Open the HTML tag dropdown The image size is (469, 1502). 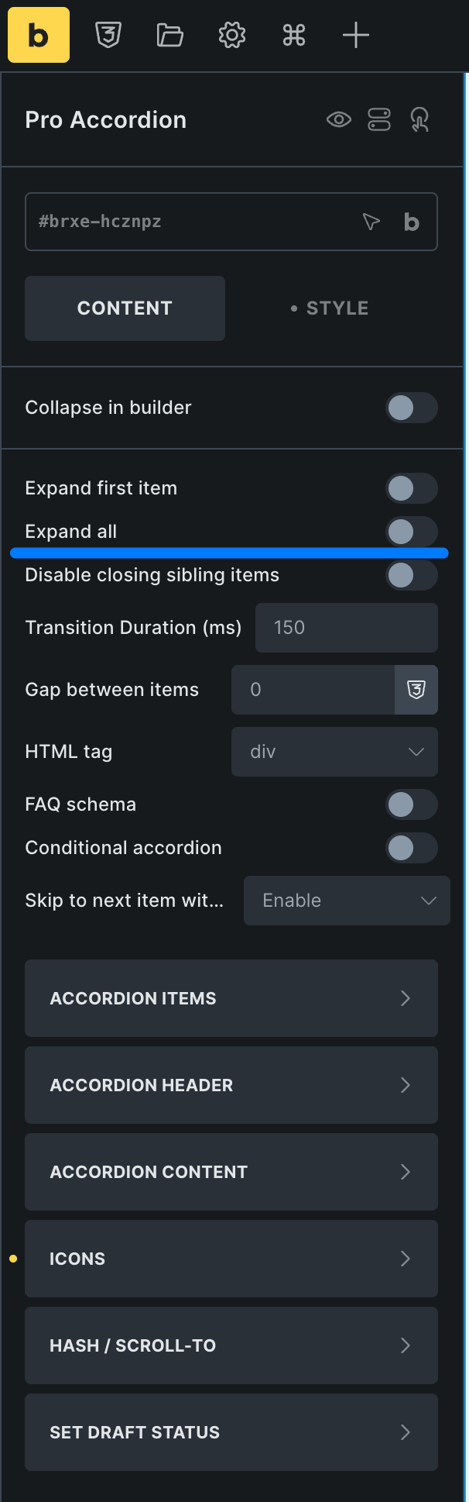tap(334, 752)
